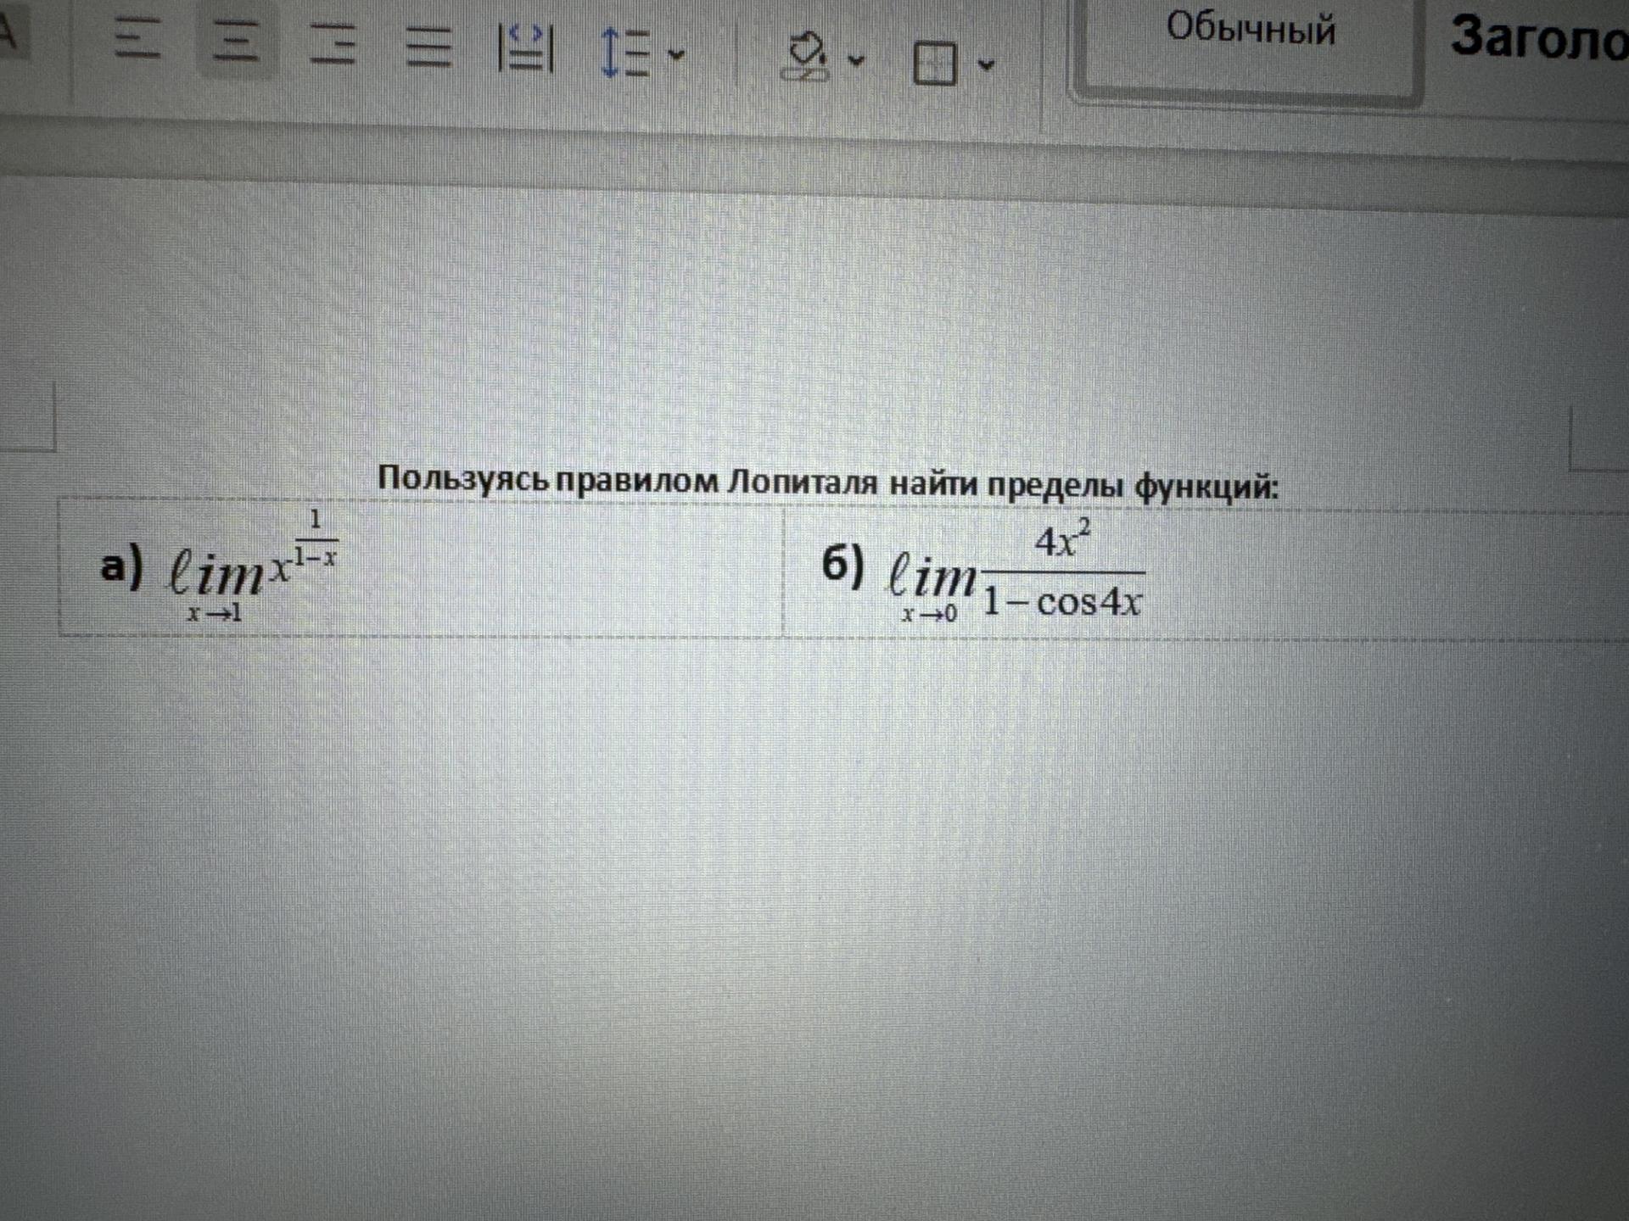Select the Заголовок heading style

(x=1537, y=37)
